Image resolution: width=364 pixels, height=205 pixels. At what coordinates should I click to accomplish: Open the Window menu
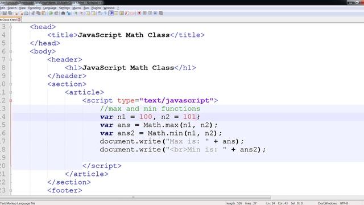109,8
